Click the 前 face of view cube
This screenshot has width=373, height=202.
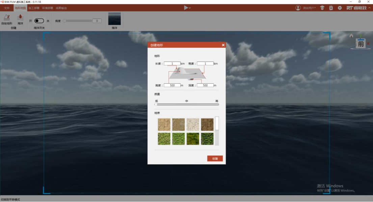[x=361, y=44]
